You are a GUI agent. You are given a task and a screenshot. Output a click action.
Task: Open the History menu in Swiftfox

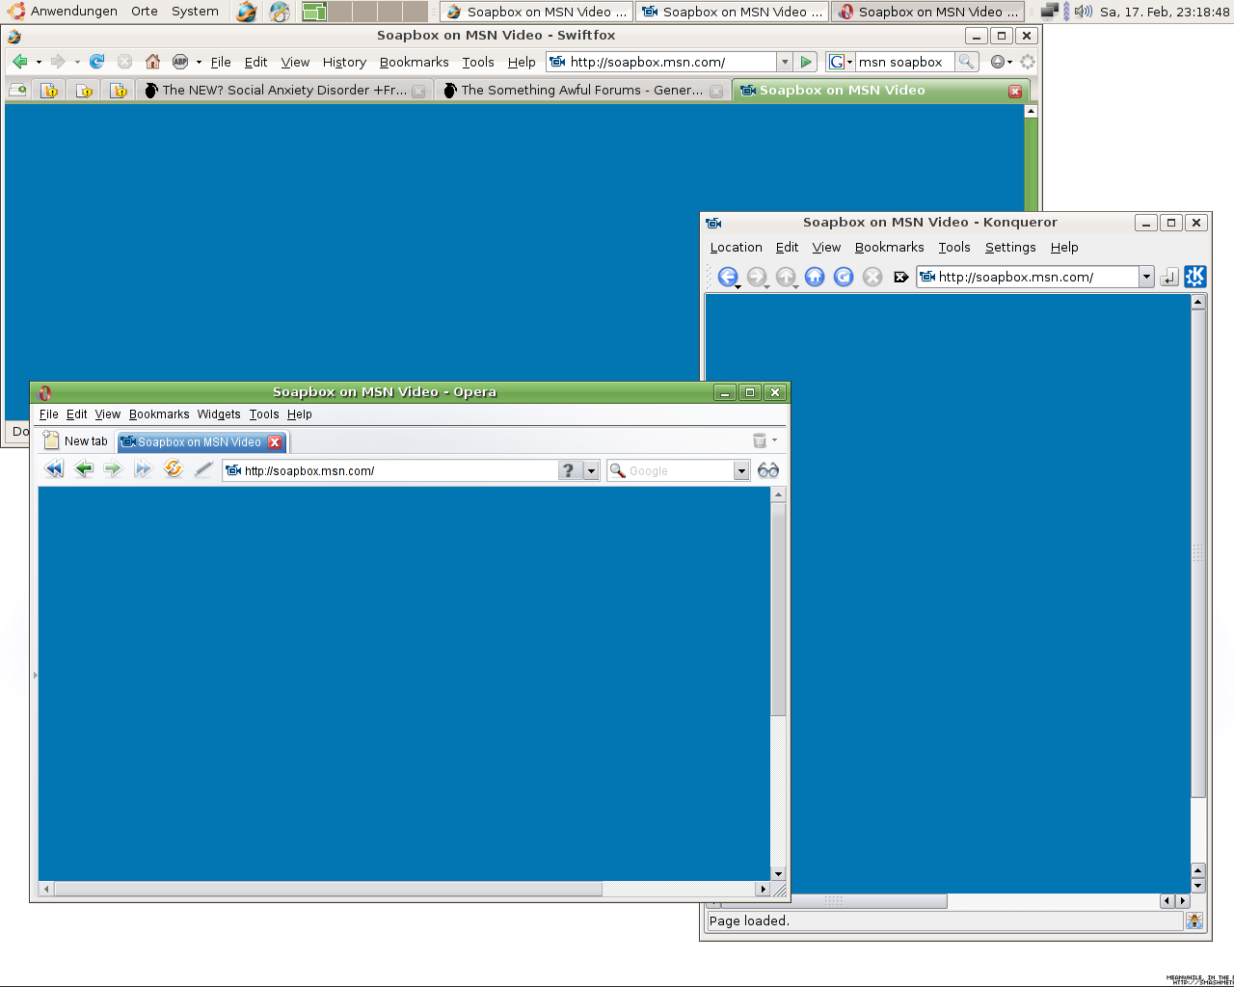pyautogui.click(x=344, y=62)
